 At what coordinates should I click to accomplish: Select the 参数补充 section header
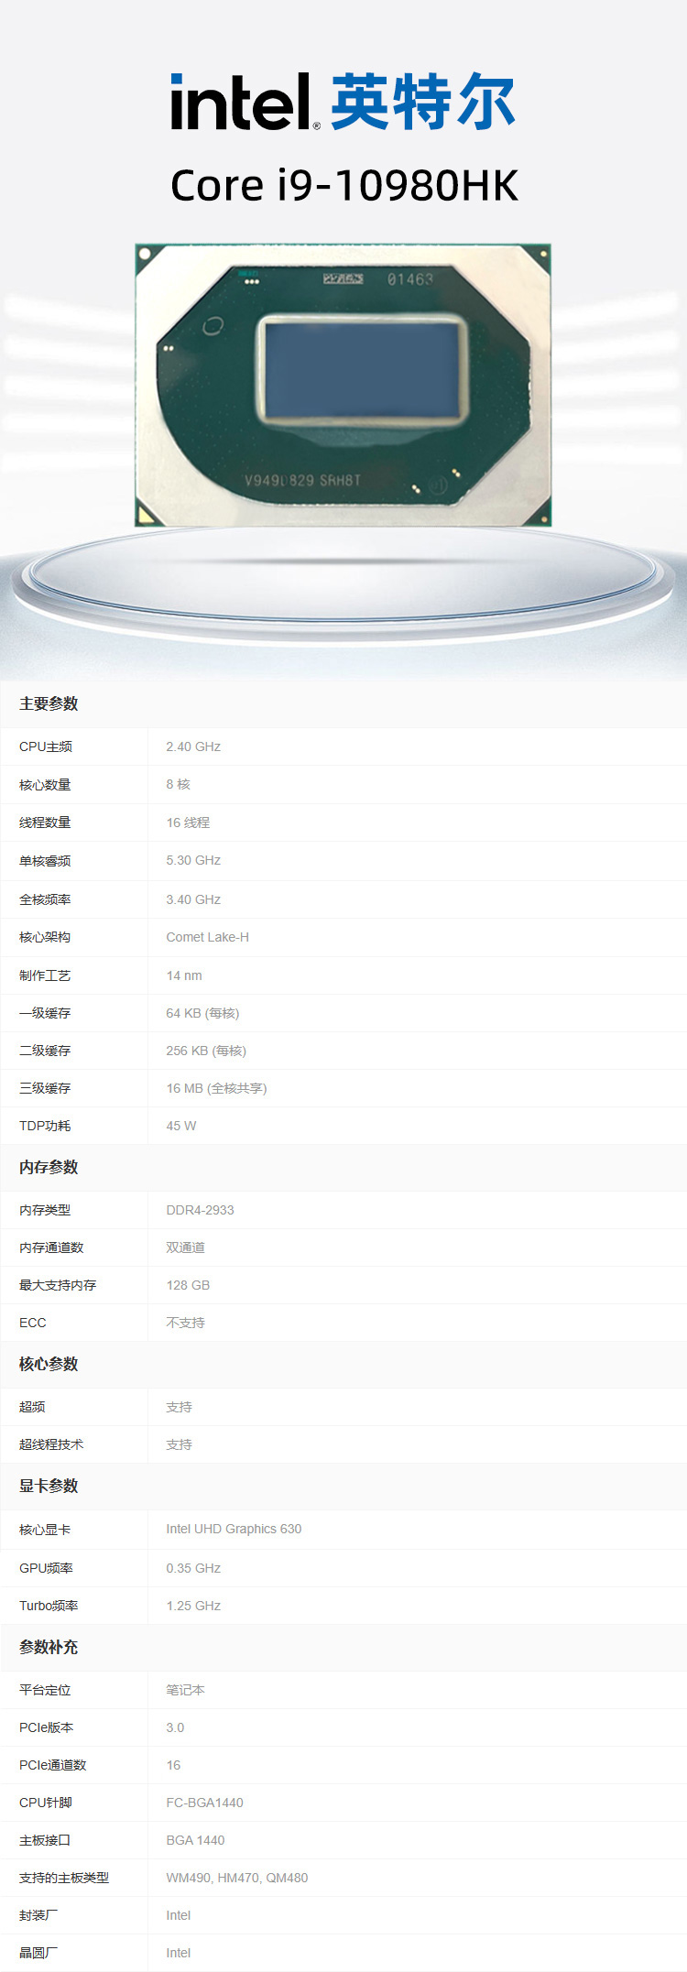pyautogui.click(x=49, y=1647)
